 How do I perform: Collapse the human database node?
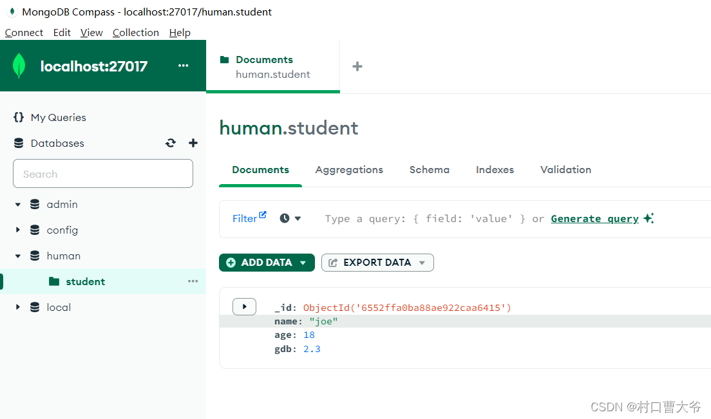17,256
